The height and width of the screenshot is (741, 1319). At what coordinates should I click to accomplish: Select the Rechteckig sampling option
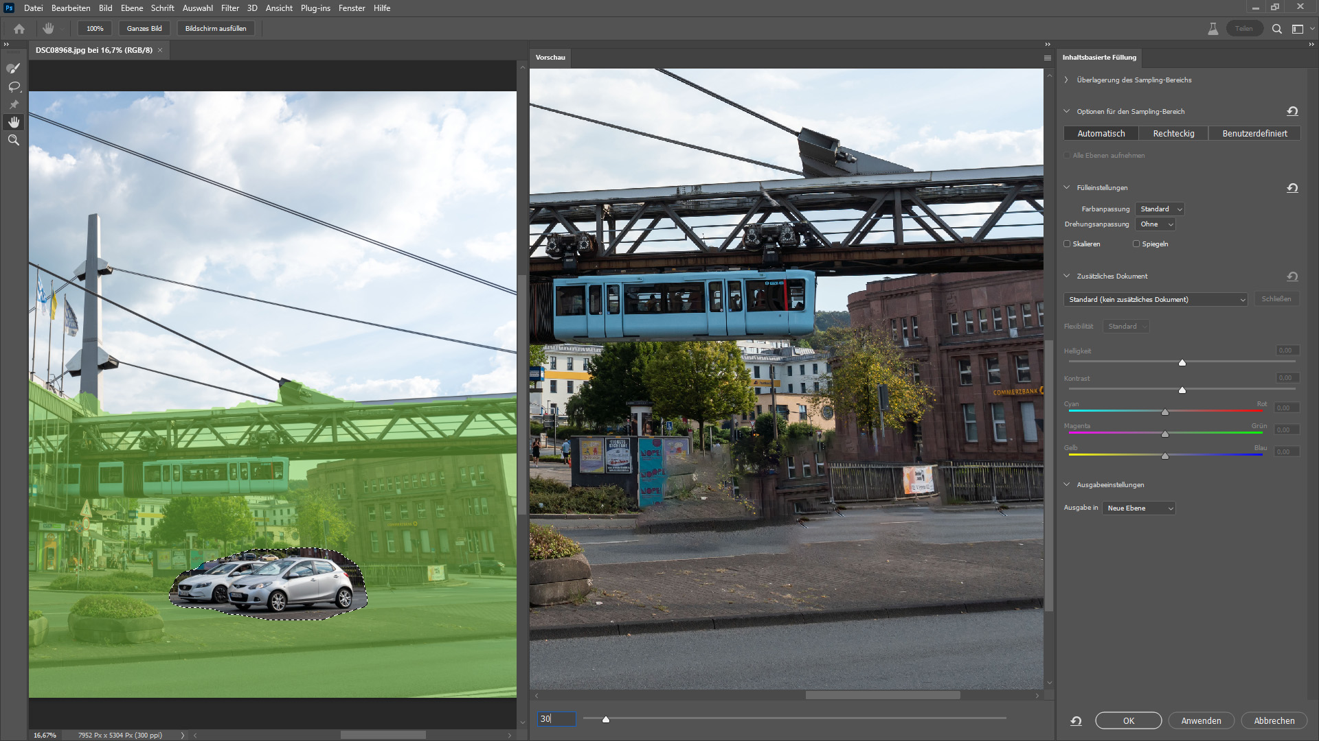[x=1173, y=134]
